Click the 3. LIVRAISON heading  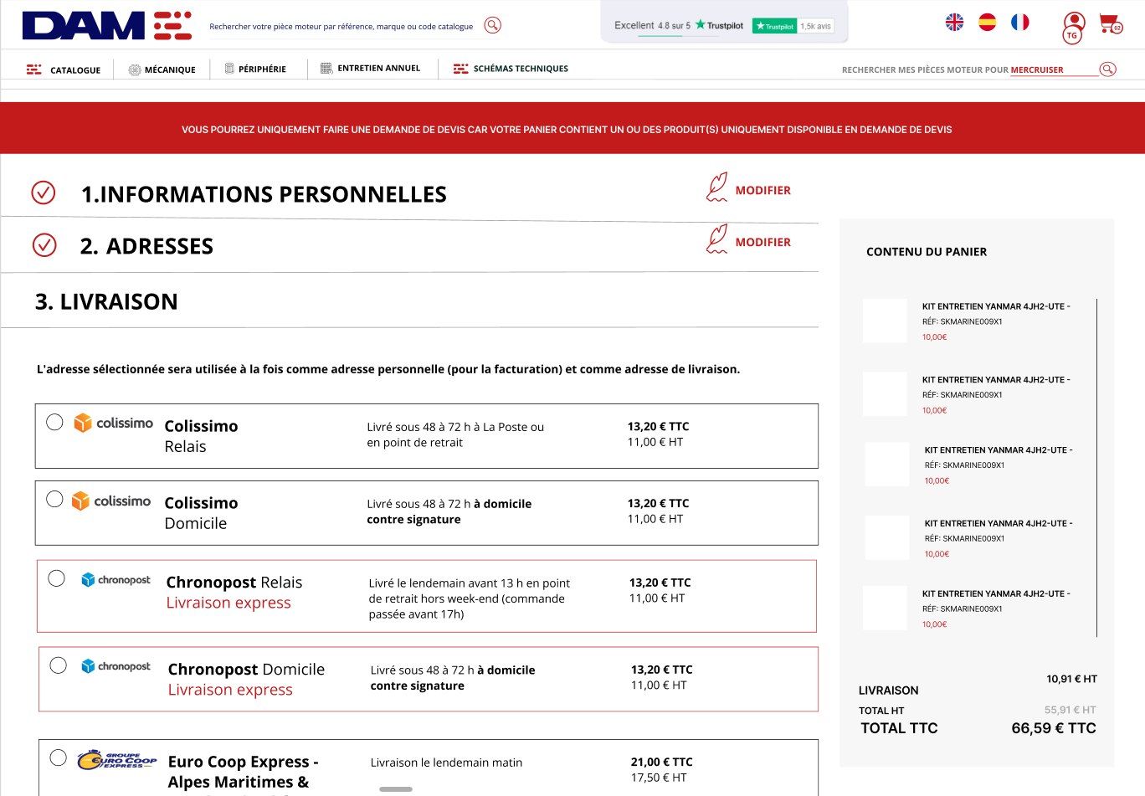pyautogui.click(x=106, y=301)
